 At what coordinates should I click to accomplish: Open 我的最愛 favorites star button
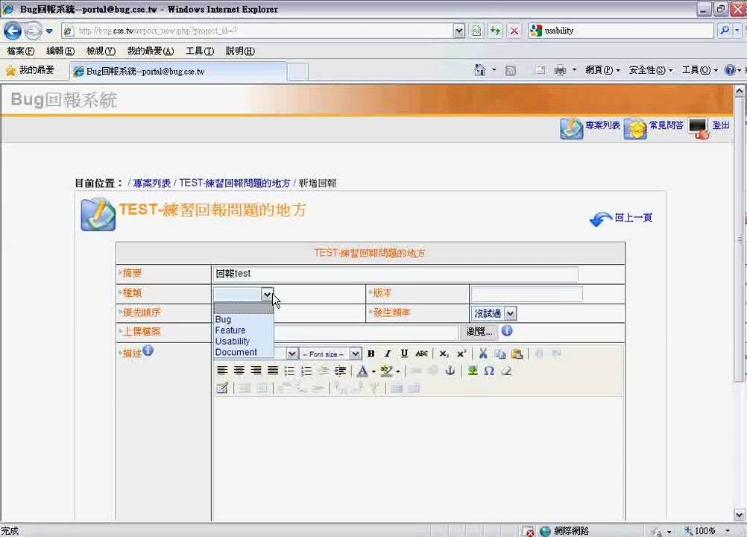pyautogui.click(x=30, y=71)
